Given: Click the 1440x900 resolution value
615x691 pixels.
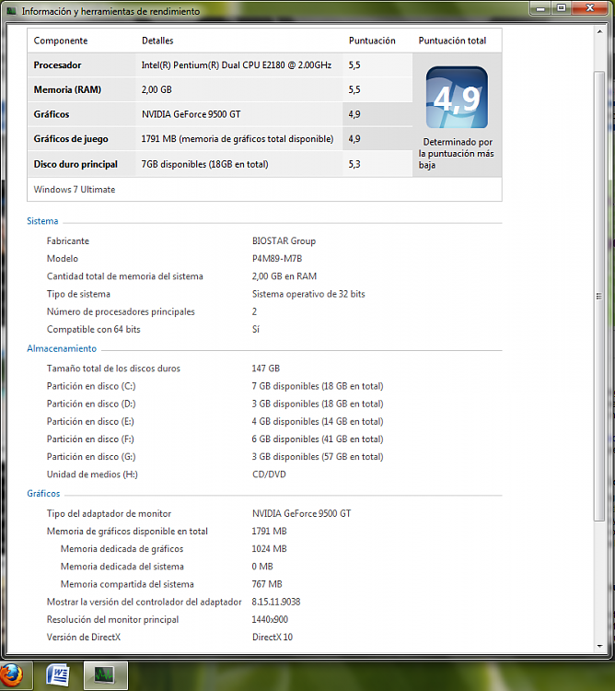Looking at the screenshot, I should (270, 619).
